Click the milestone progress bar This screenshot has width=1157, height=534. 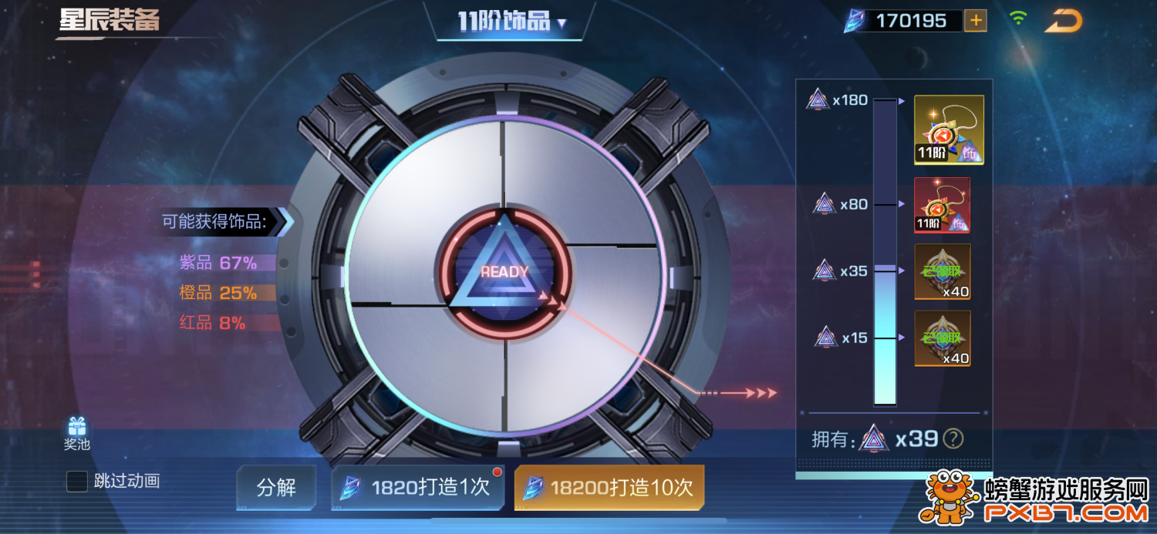pos(885,250)
